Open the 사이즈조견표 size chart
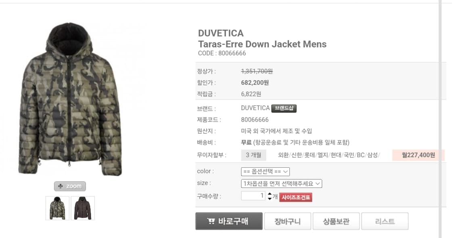The image size is (454, 238). click(296, 198)
